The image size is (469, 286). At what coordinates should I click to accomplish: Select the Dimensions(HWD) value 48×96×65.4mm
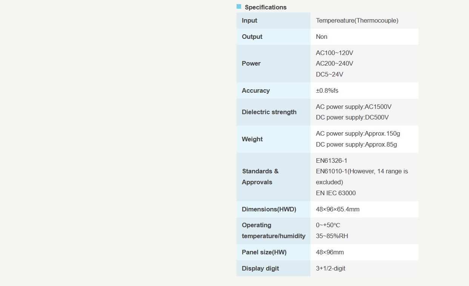338,209
